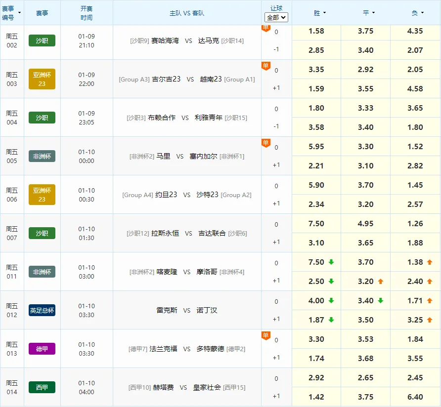The height and width of the screenshot is (407, 441).
Task: Click the 开赛时间 column header
Action: click(x=87, y=12)
